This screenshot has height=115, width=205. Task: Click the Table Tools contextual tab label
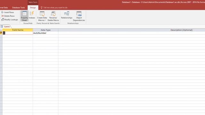33,2
